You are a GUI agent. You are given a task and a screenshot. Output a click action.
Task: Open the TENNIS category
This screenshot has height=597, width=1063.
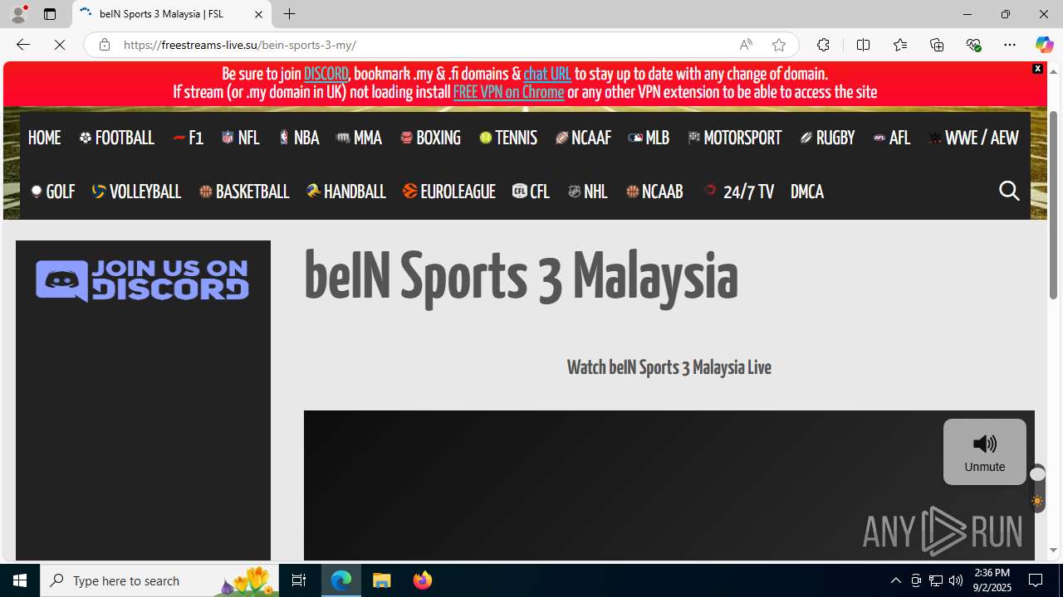point(508,138)
